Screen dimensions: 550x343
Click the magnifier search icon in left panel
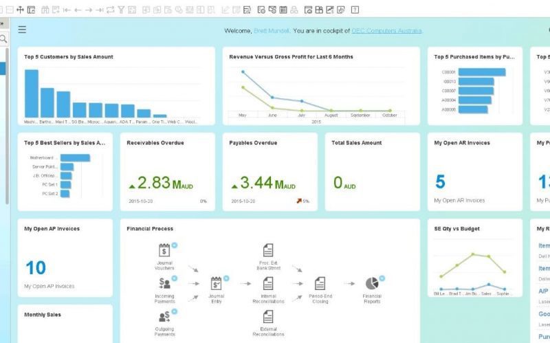3,38
